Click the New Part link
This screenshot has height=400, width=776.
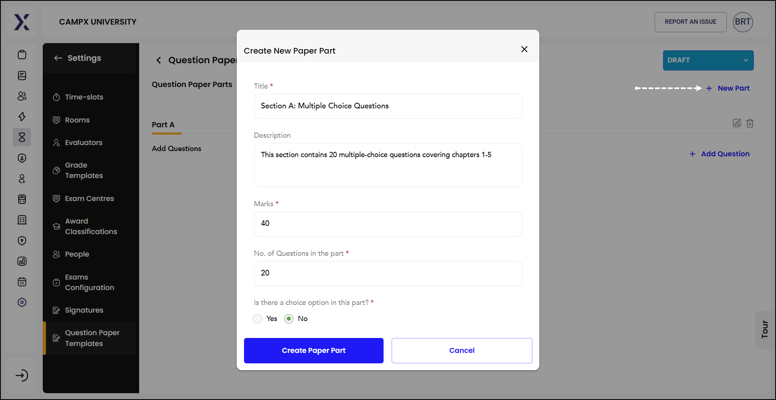tap(728, 88)
